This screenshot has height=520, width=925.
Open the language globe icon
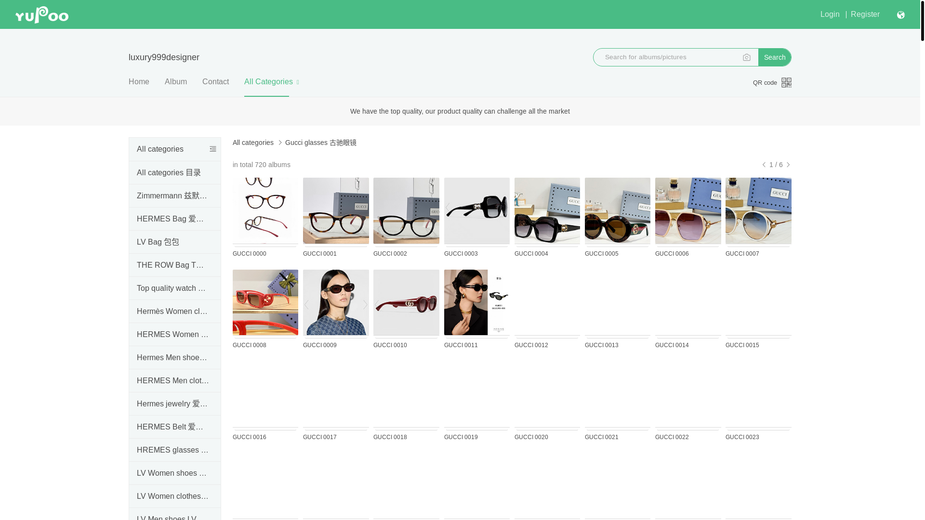point(900,15)
